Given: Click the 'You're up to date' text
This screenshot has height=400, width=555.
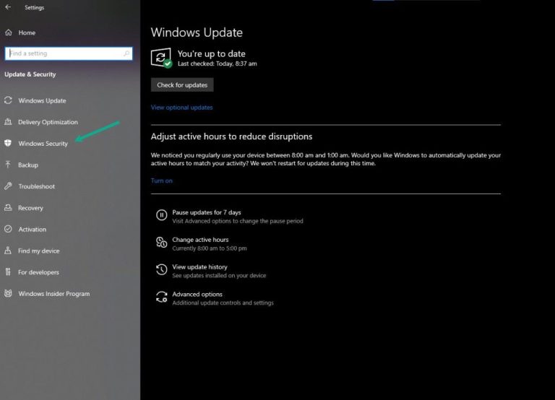Looking at the screenshot, I should (x=211, y=53).
